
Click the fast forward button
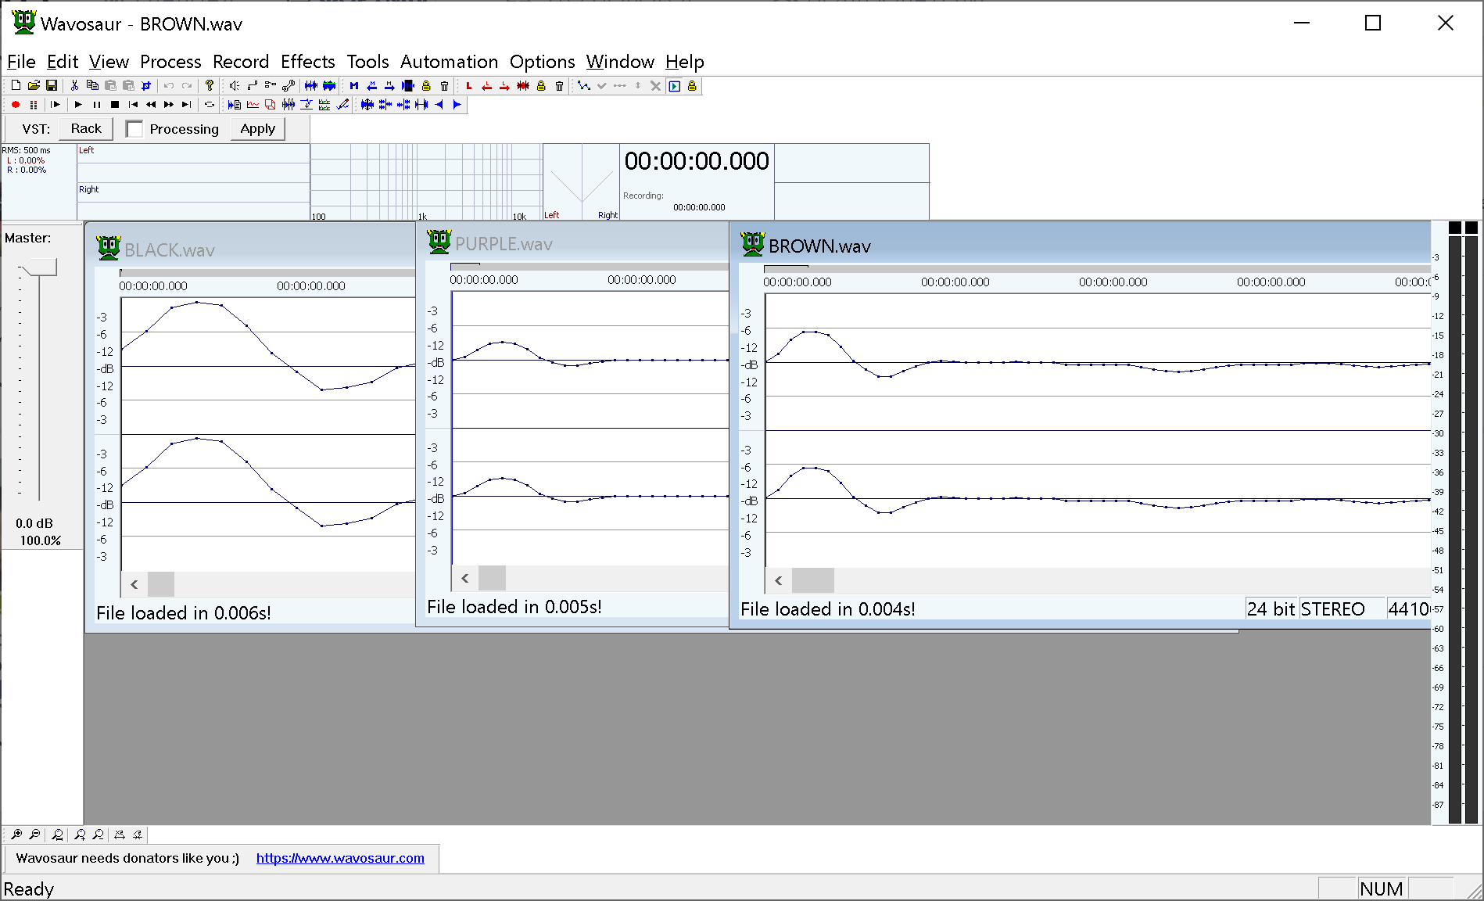pyautogui.click(x=169, y=105)
